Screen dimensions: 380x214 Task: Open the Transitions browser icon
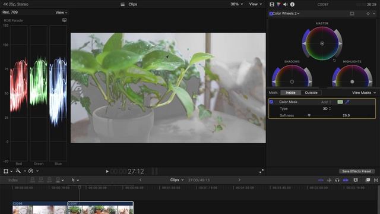[376, 180]
